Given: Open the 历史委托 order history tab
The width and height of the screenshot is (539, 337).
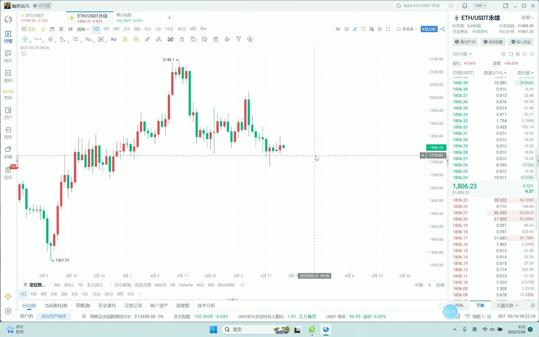Looking at the screenshot, I should 107,305.
